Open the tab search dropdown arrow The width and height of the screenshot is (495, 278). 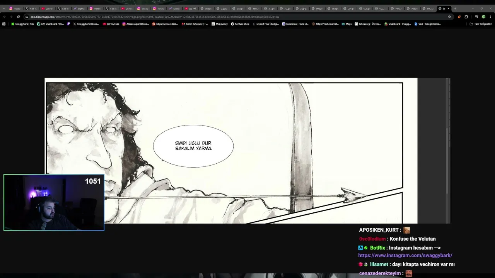click(x=3, y=8)
